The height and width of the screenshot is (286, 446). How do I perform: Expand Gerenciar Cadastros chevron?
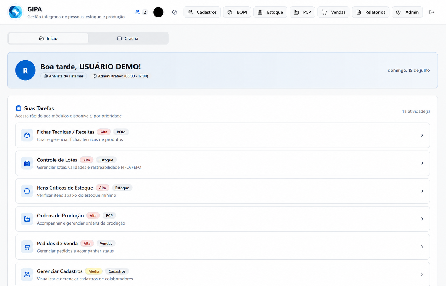[x=422, y=275]
